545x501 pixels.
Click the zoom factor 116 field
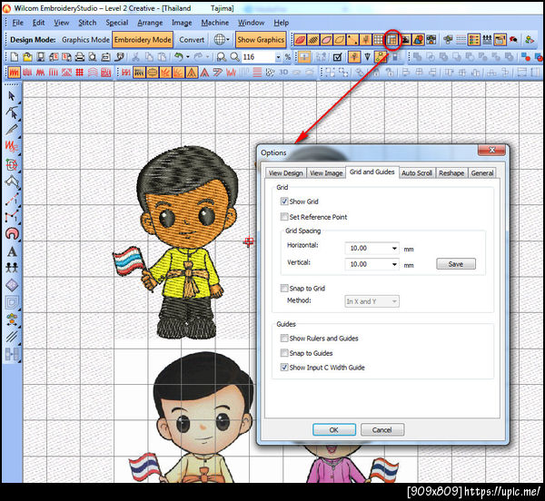click(x=258, y=57)
